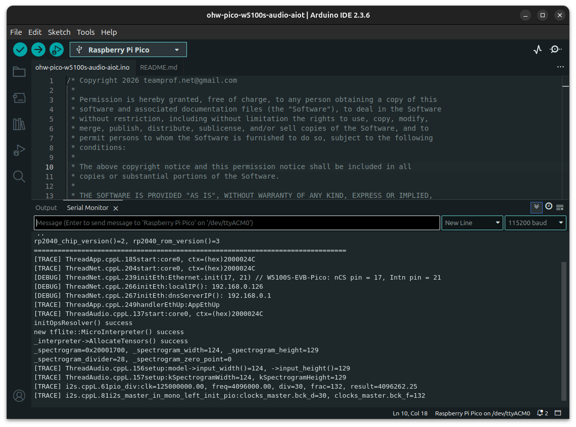Open Boards Manager in the sidebar
Image resolution: width=576 pixels, height=427 pixels.
point(19,98)
